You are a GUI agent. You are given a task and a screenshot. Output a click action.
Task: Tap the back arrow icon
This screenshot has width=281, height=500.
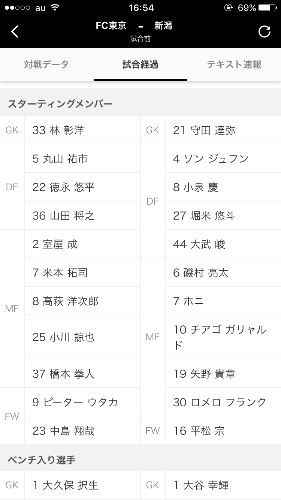click(15, 31)
